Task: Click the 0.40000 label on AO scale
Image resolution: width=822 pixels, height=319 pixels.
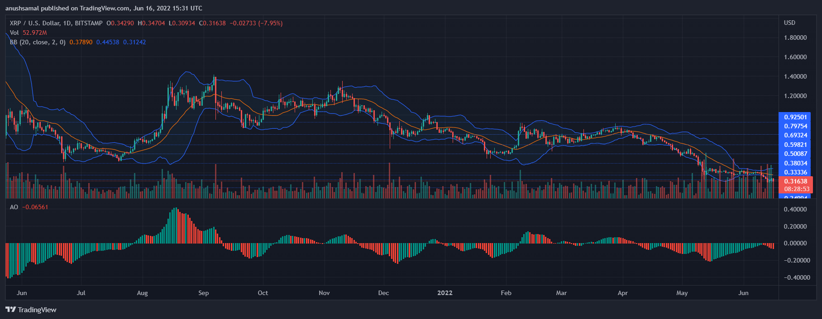Action: pyautogui.click(x=795, y=209)
